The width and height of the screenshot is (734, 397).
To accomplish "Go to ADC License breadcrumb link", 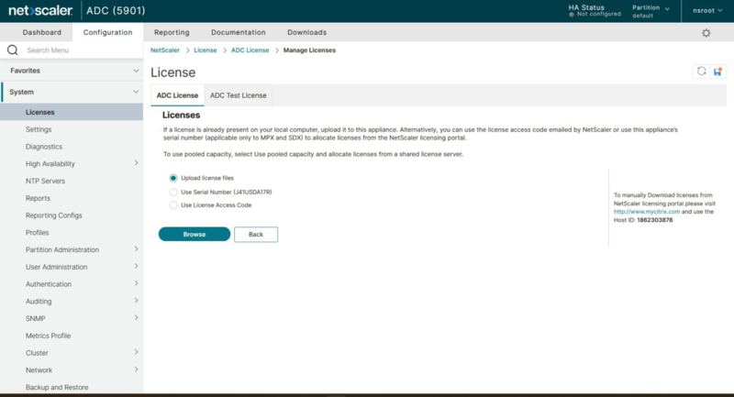I will (x=250, y=50).
